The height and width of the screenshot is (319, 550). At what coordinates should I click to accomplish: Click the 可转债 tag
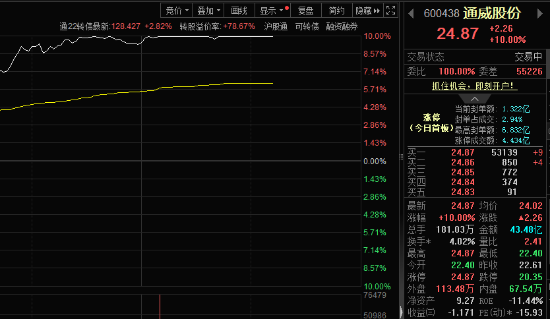point(307,26)
